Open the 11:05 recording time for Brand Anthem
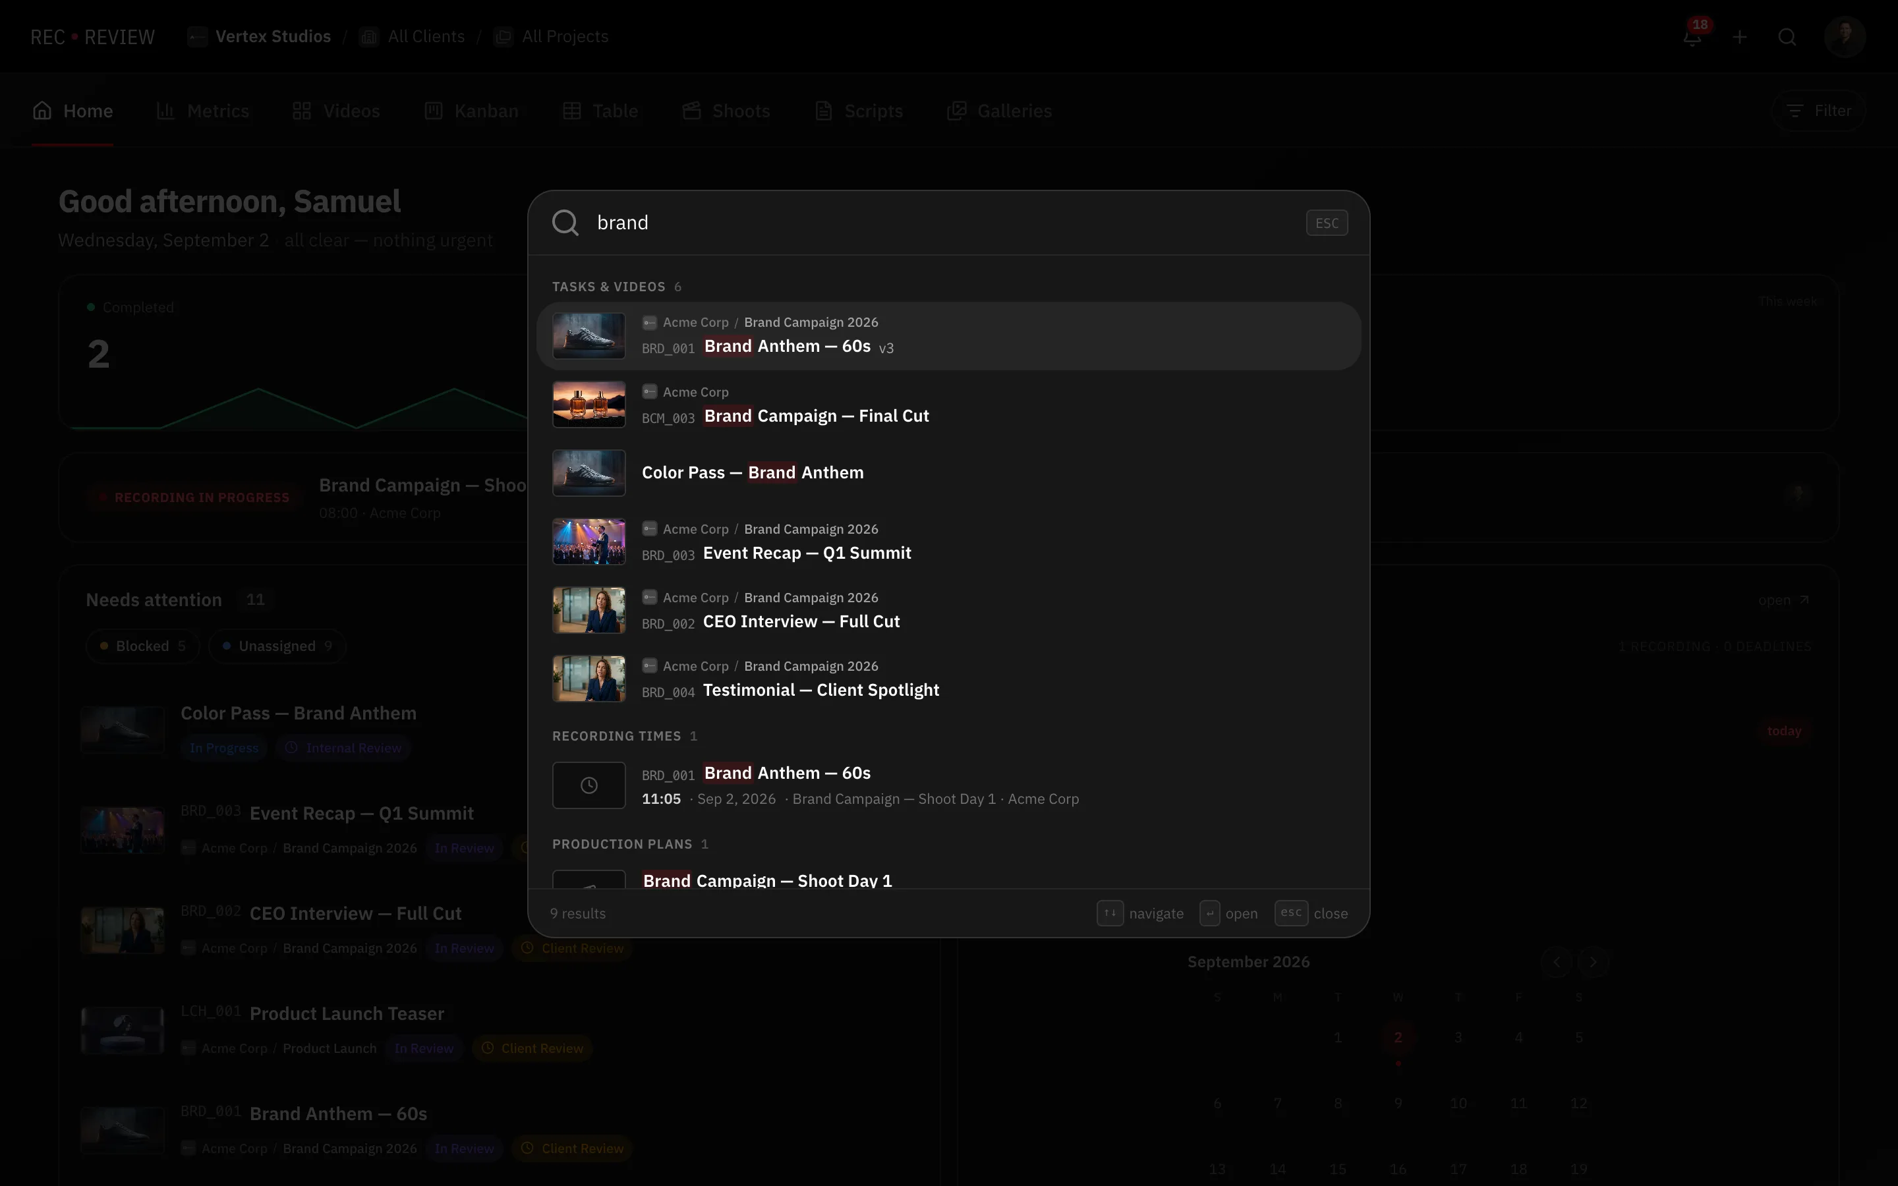 (949, 785)
